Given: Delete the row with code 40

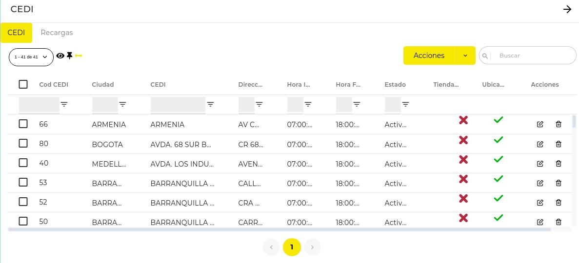Looking at the screenshot, I should coord(559,164).
